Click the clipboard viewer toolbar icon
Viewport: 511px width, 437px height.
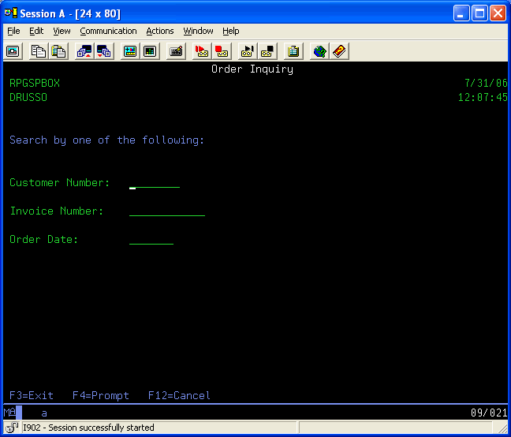click(293, 51)
